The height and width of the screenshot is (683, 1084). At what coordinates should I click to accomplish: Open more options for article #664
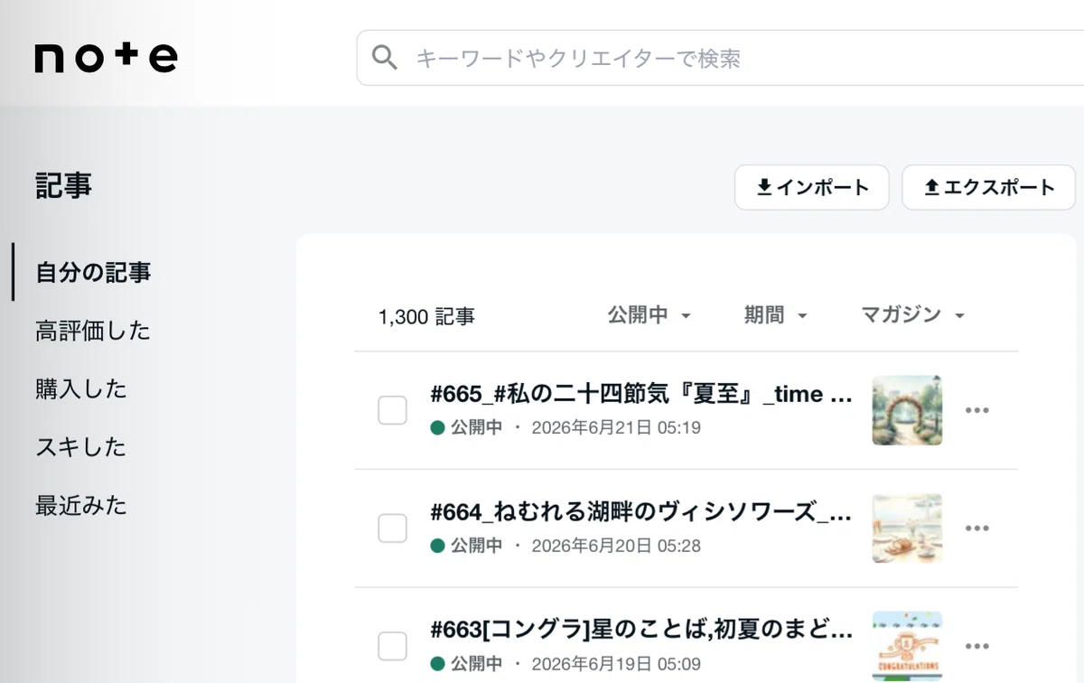[977, 529]
